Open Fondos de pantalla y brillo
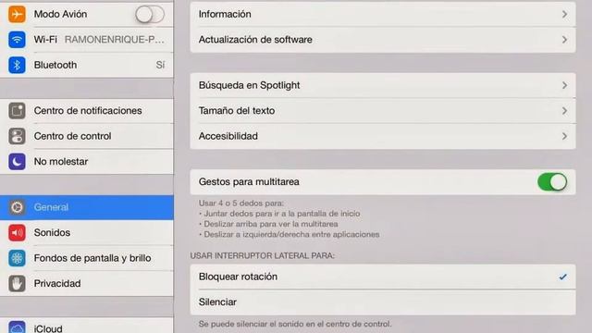 pos(87,258)
